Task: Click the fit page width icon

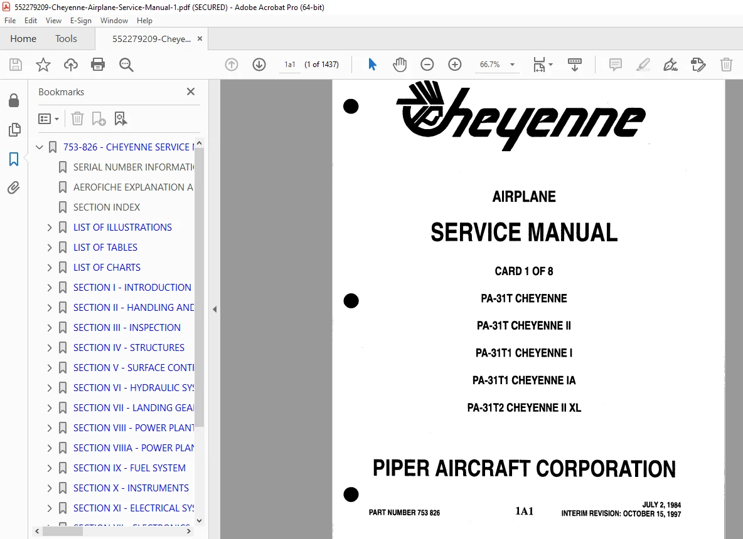Action: (539, 65)
